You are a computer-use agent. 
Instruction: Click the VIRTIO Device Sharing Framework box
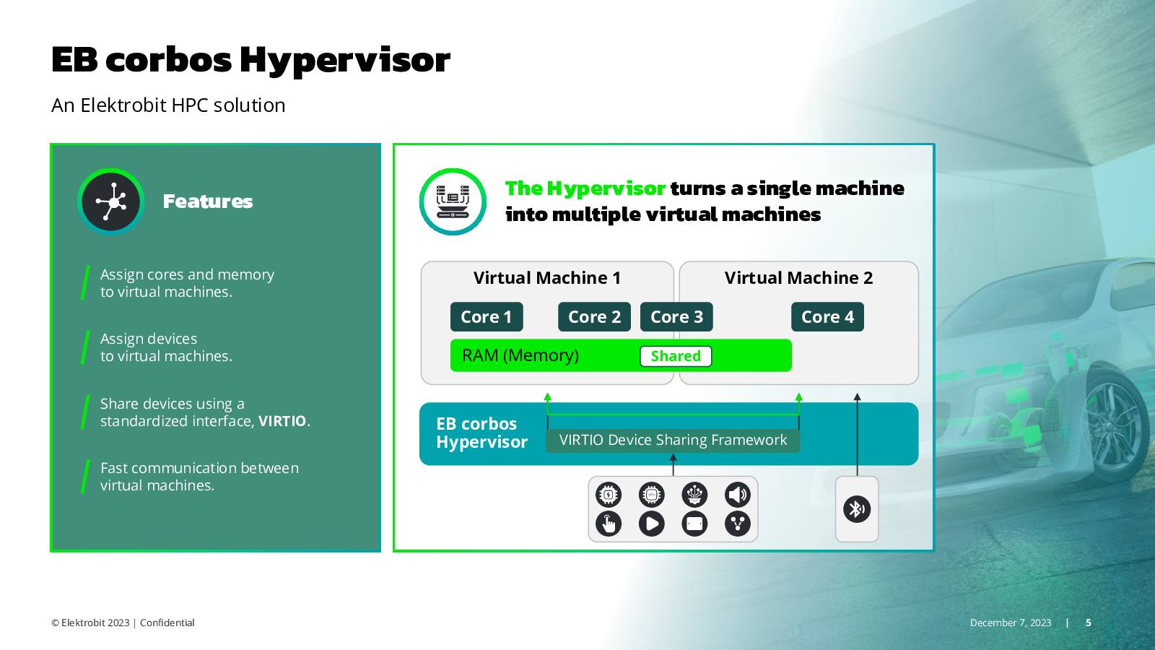673,441
